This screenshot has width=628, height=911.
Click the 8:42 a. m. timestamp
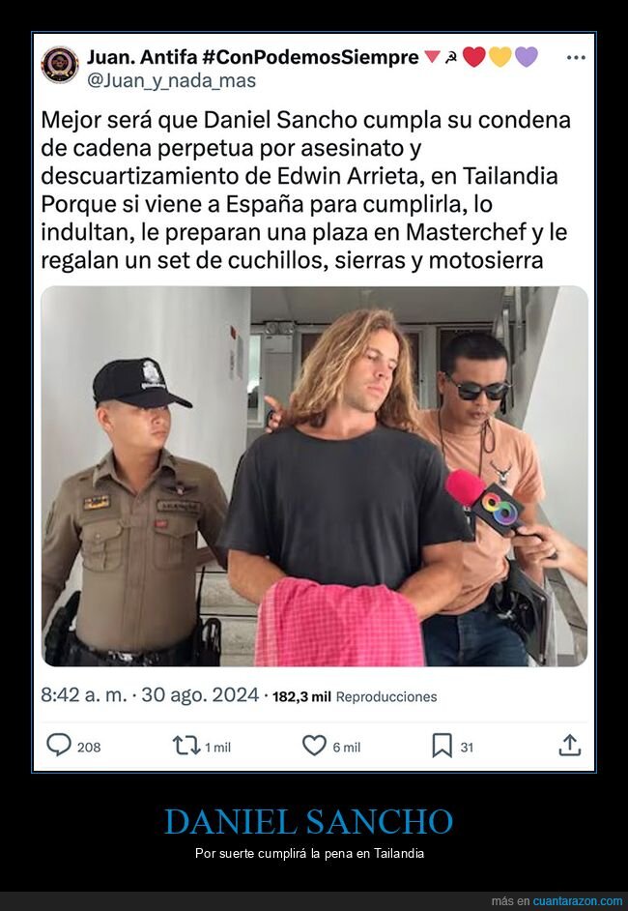pyautogui.click(x=83, y=695)
